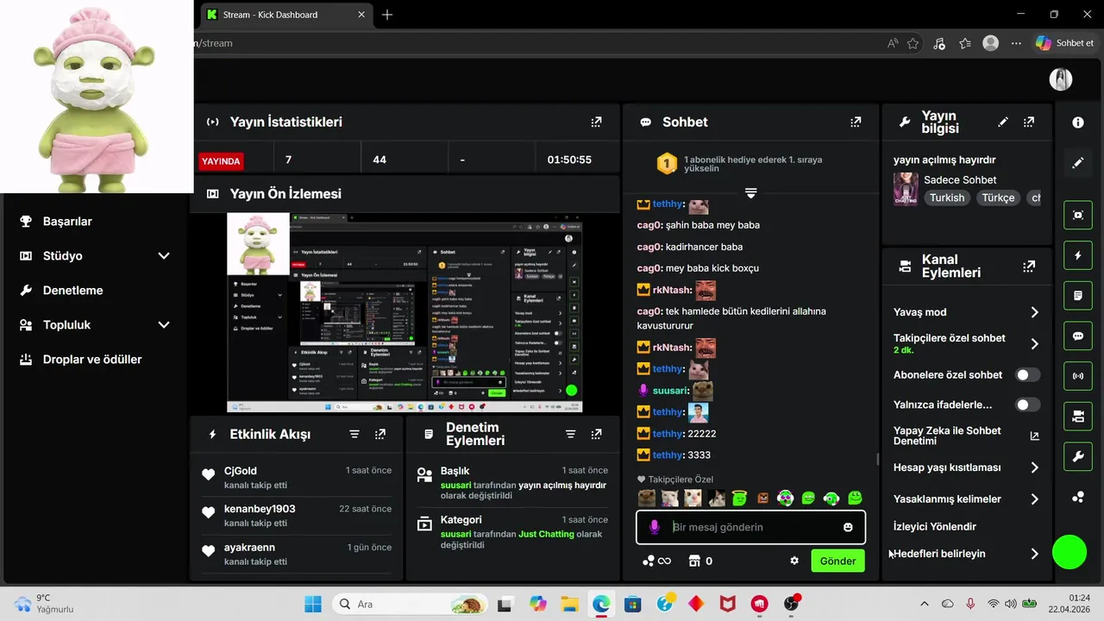Collapse the pinned gift leaderboard banner in chat
This screenshot has width=1104, height=621.
click(x=750, y=192)
